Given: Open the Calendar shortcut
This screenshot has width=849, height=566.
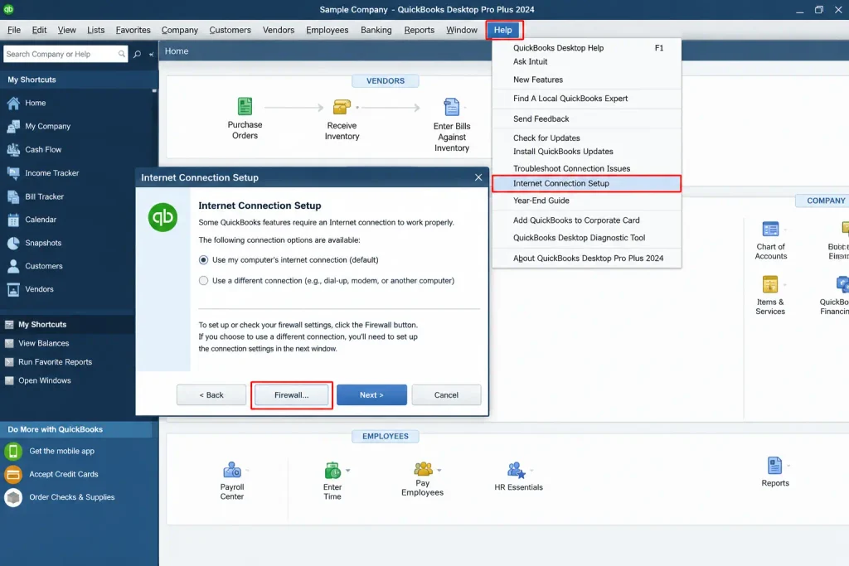Looking at the screenshot, I should 32,220.
